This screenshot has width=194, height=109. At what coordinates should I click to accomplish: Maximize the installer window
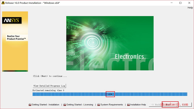click(180, 3)
